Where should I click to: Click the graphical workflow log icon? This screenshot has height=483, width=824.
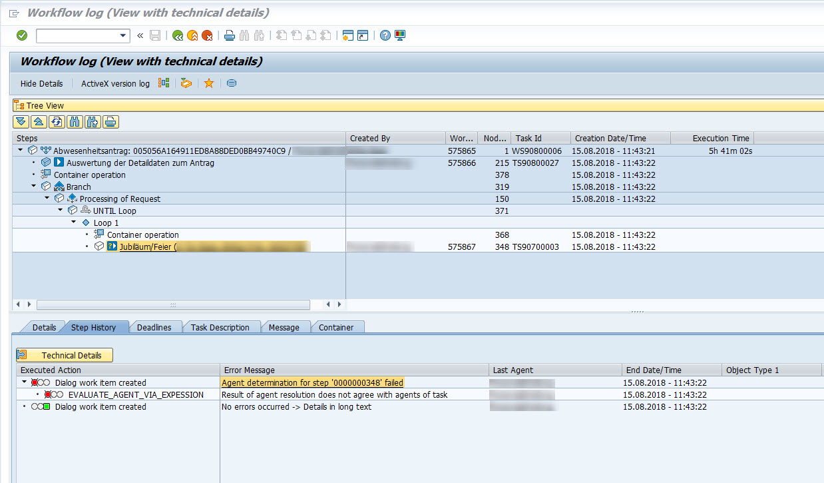point(164,83)
